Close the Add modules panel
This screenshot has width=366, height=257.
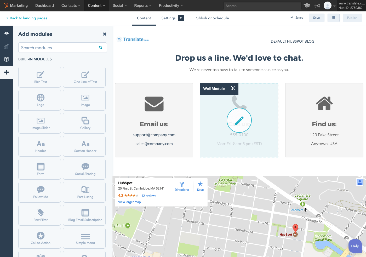click(x=105, y=34)
